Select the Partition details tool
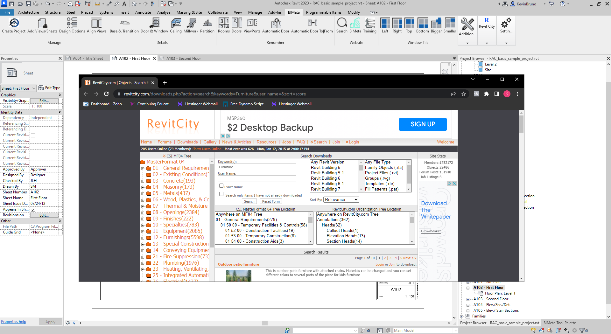This screenshot has height=334, width=611. coord(207,25)
